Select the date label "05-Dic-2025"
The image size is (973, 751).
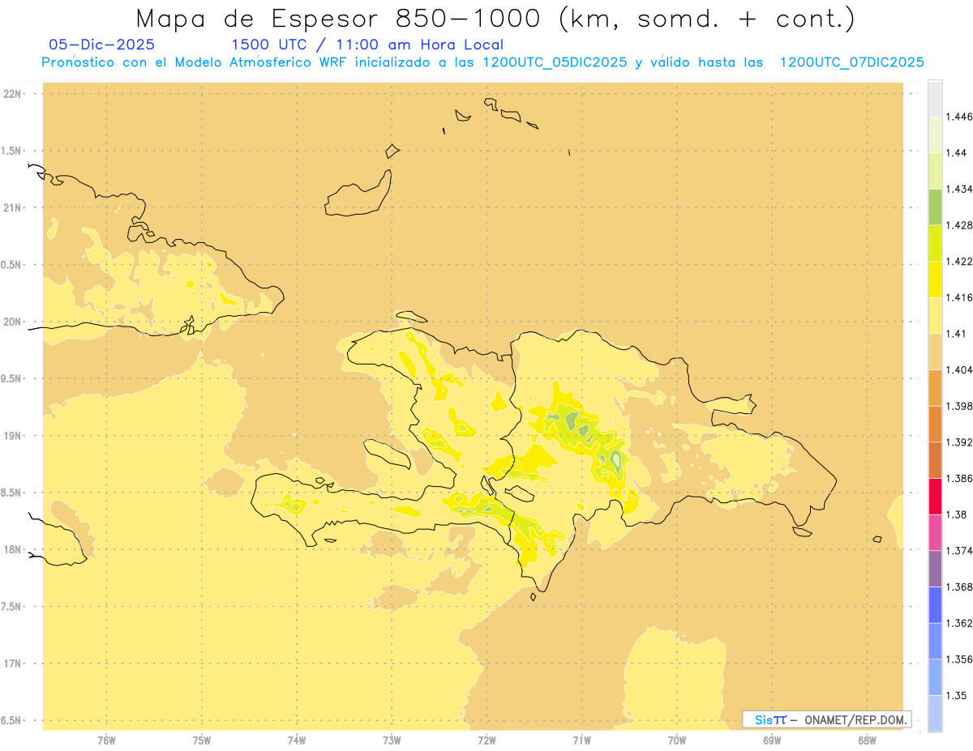click(101, 45)
